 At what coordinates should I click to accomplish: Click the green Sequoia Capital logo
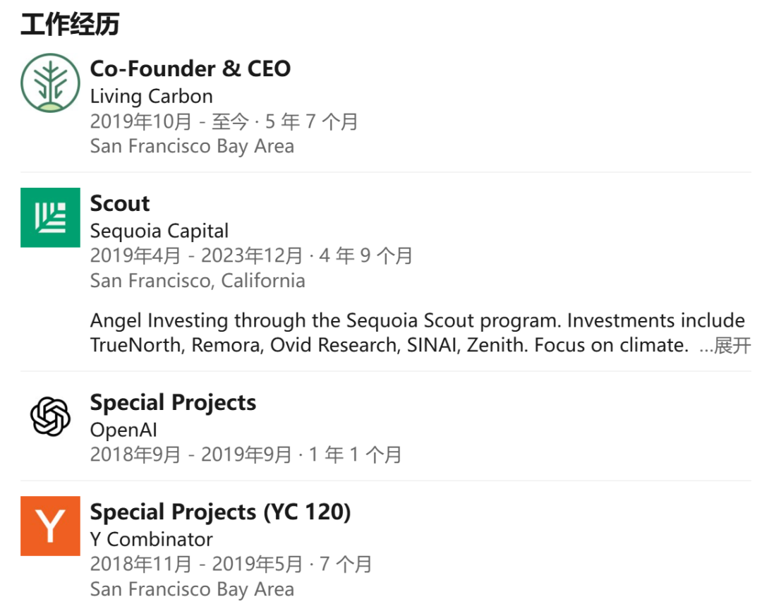pos(50,217)
